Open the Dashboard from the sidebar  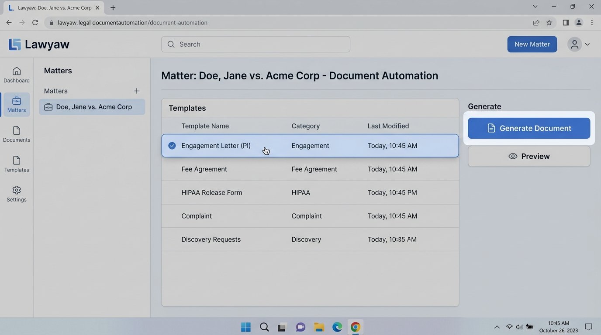pos(16,74)
